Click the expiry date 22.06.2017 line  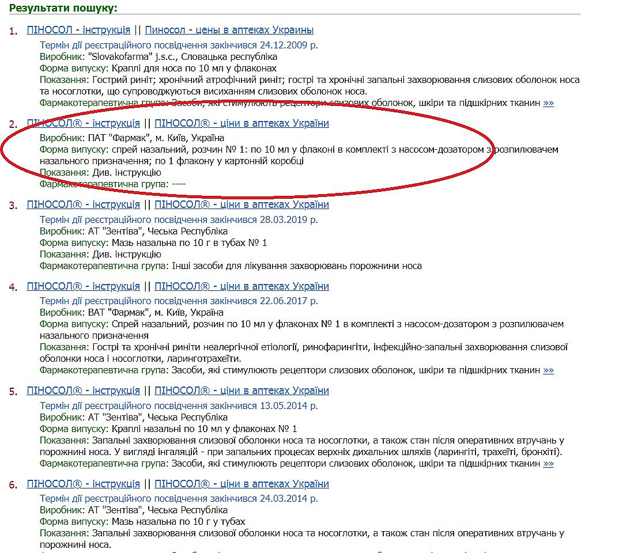179,301
